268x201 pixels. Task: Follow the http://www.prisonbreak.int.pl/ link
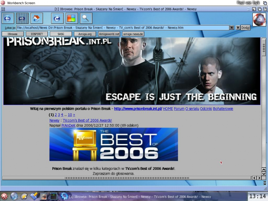138,108
